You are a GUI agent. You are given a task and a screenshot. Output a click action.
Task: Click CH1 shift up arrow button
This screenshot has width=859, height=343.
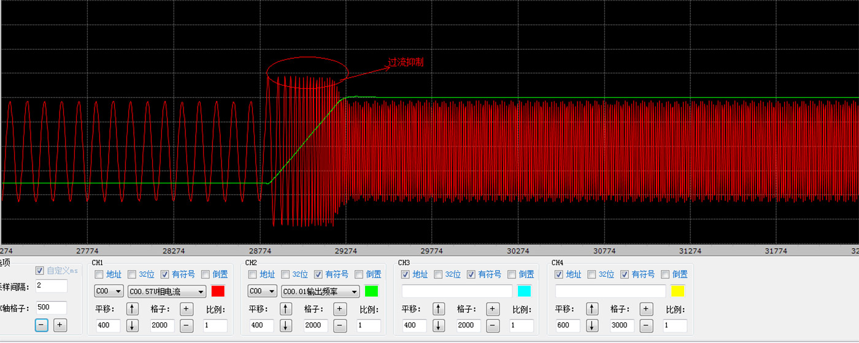click(x=133, y=309)
